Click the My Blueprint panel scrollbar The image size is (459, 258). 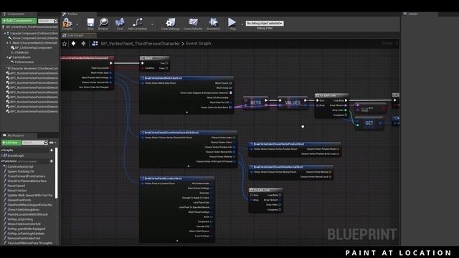click(56, 173)
